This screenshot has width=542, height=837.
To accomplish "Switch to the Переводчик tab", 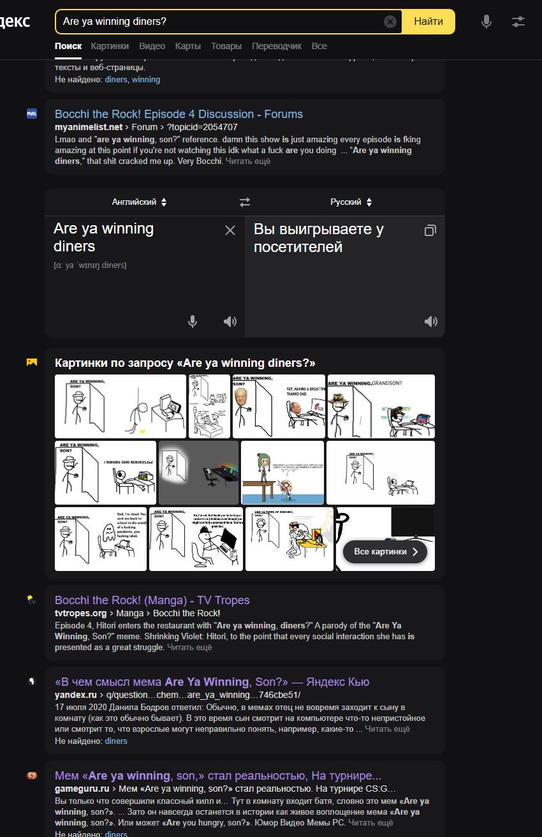I will click(277, 46).
